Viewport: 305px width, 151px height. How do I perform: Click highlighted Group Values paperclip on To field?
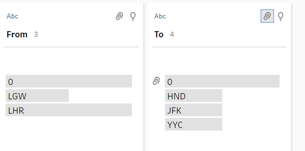pos(267,16)
